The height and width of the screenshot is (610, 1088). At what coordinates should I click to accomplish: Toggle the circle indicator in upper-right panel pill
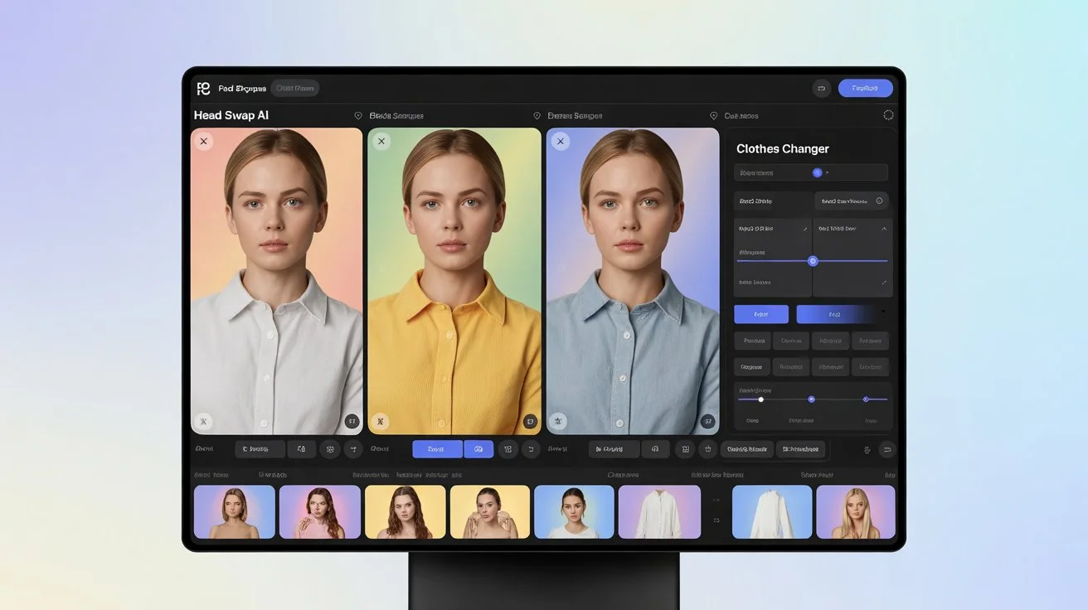pyautogui.click(x=879, y=201)
